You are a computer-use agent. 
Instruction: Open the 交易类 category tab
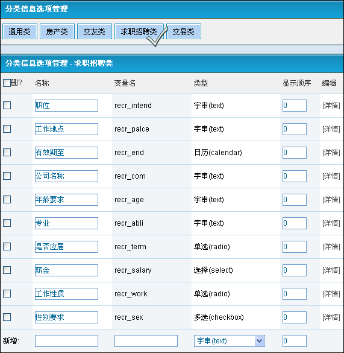[x=184, y=31]
